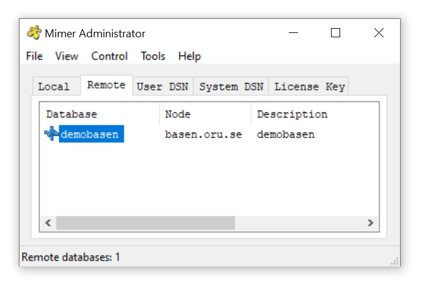Open the File menu
Image resolution: width=422 pixels, height=286 pixels.
click(x=34, y=56)
